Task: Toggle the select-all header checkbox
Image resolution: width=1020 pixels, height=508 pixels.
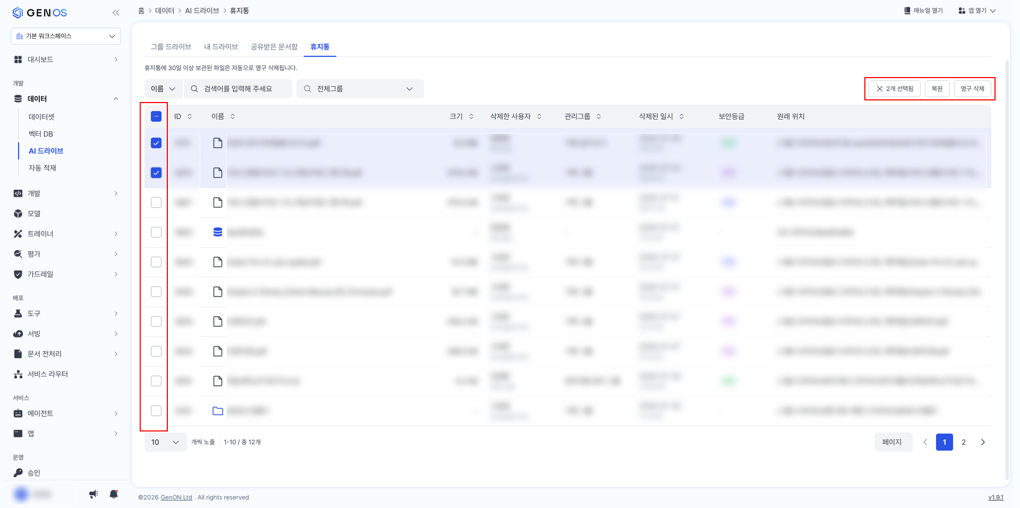Action: [156, 116]
